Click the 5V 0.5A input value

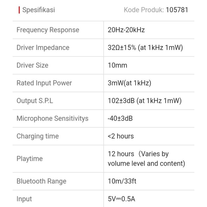[121, 199]
